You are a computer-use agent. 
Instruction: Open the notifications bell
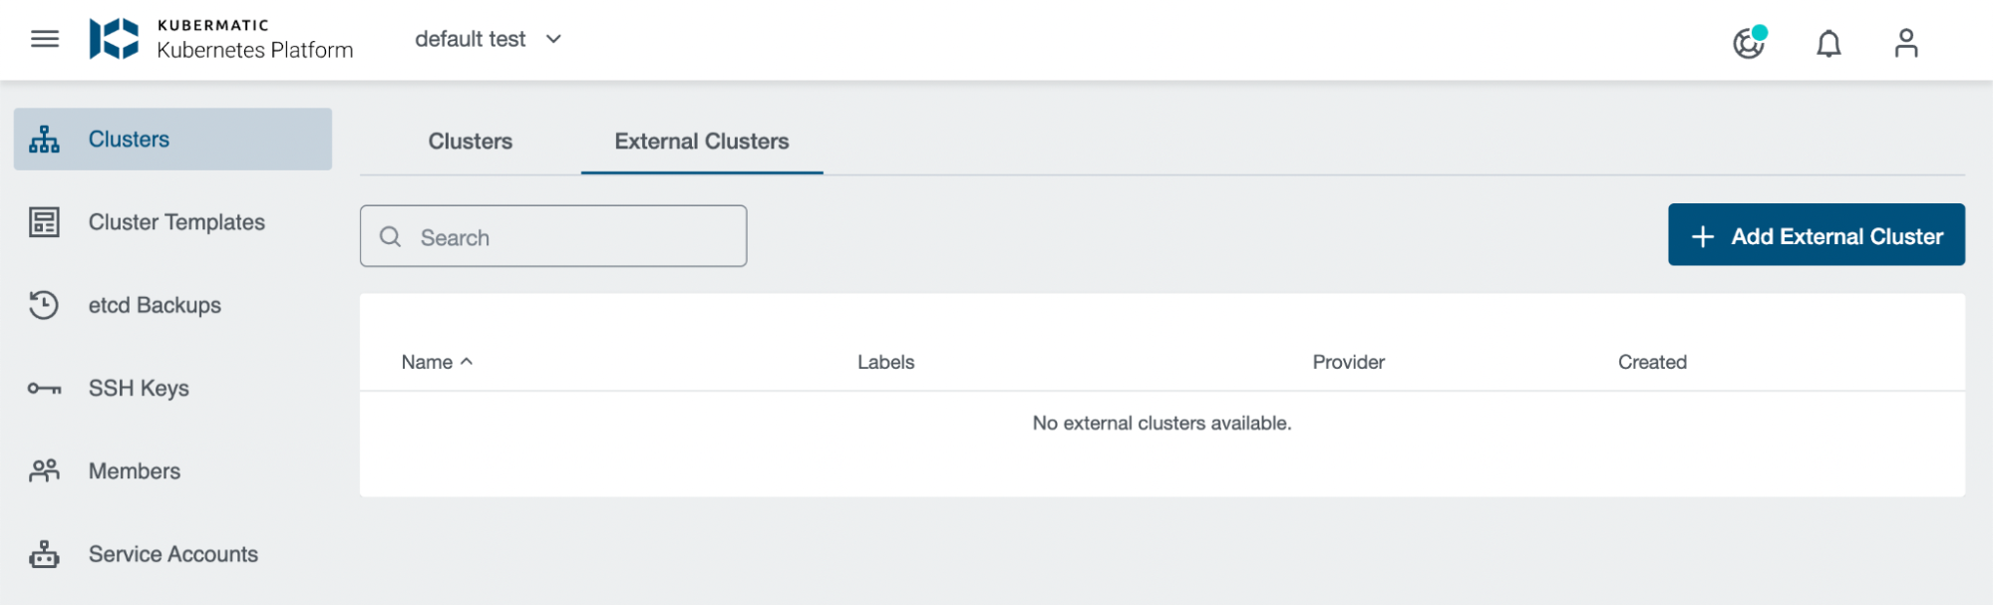click(x=1827, y=42)
